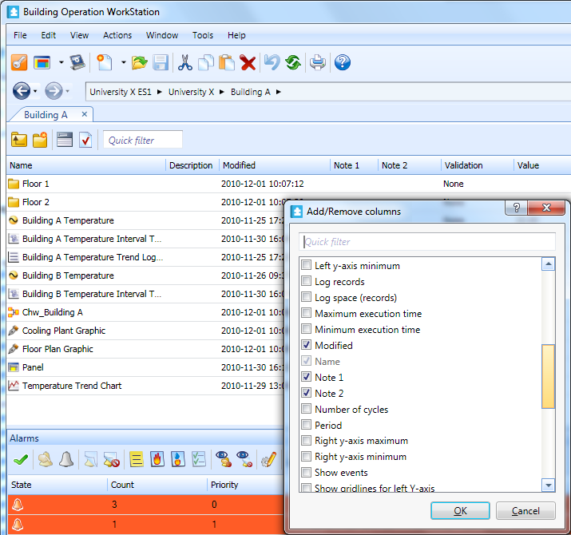The width and height of the screenshot is (571, 535).
Task: Open the dropdown arrow beside New document icon
Action: pyautogui.click(x=123, y=62)
